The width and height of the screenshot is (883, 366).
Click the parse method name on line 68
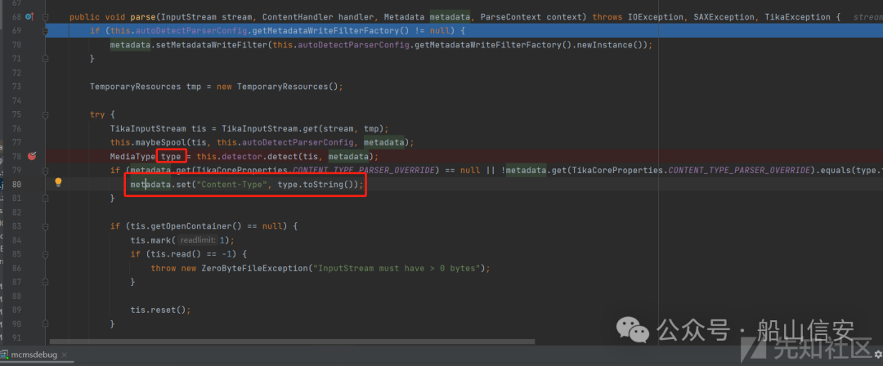[x=143, y=17]
